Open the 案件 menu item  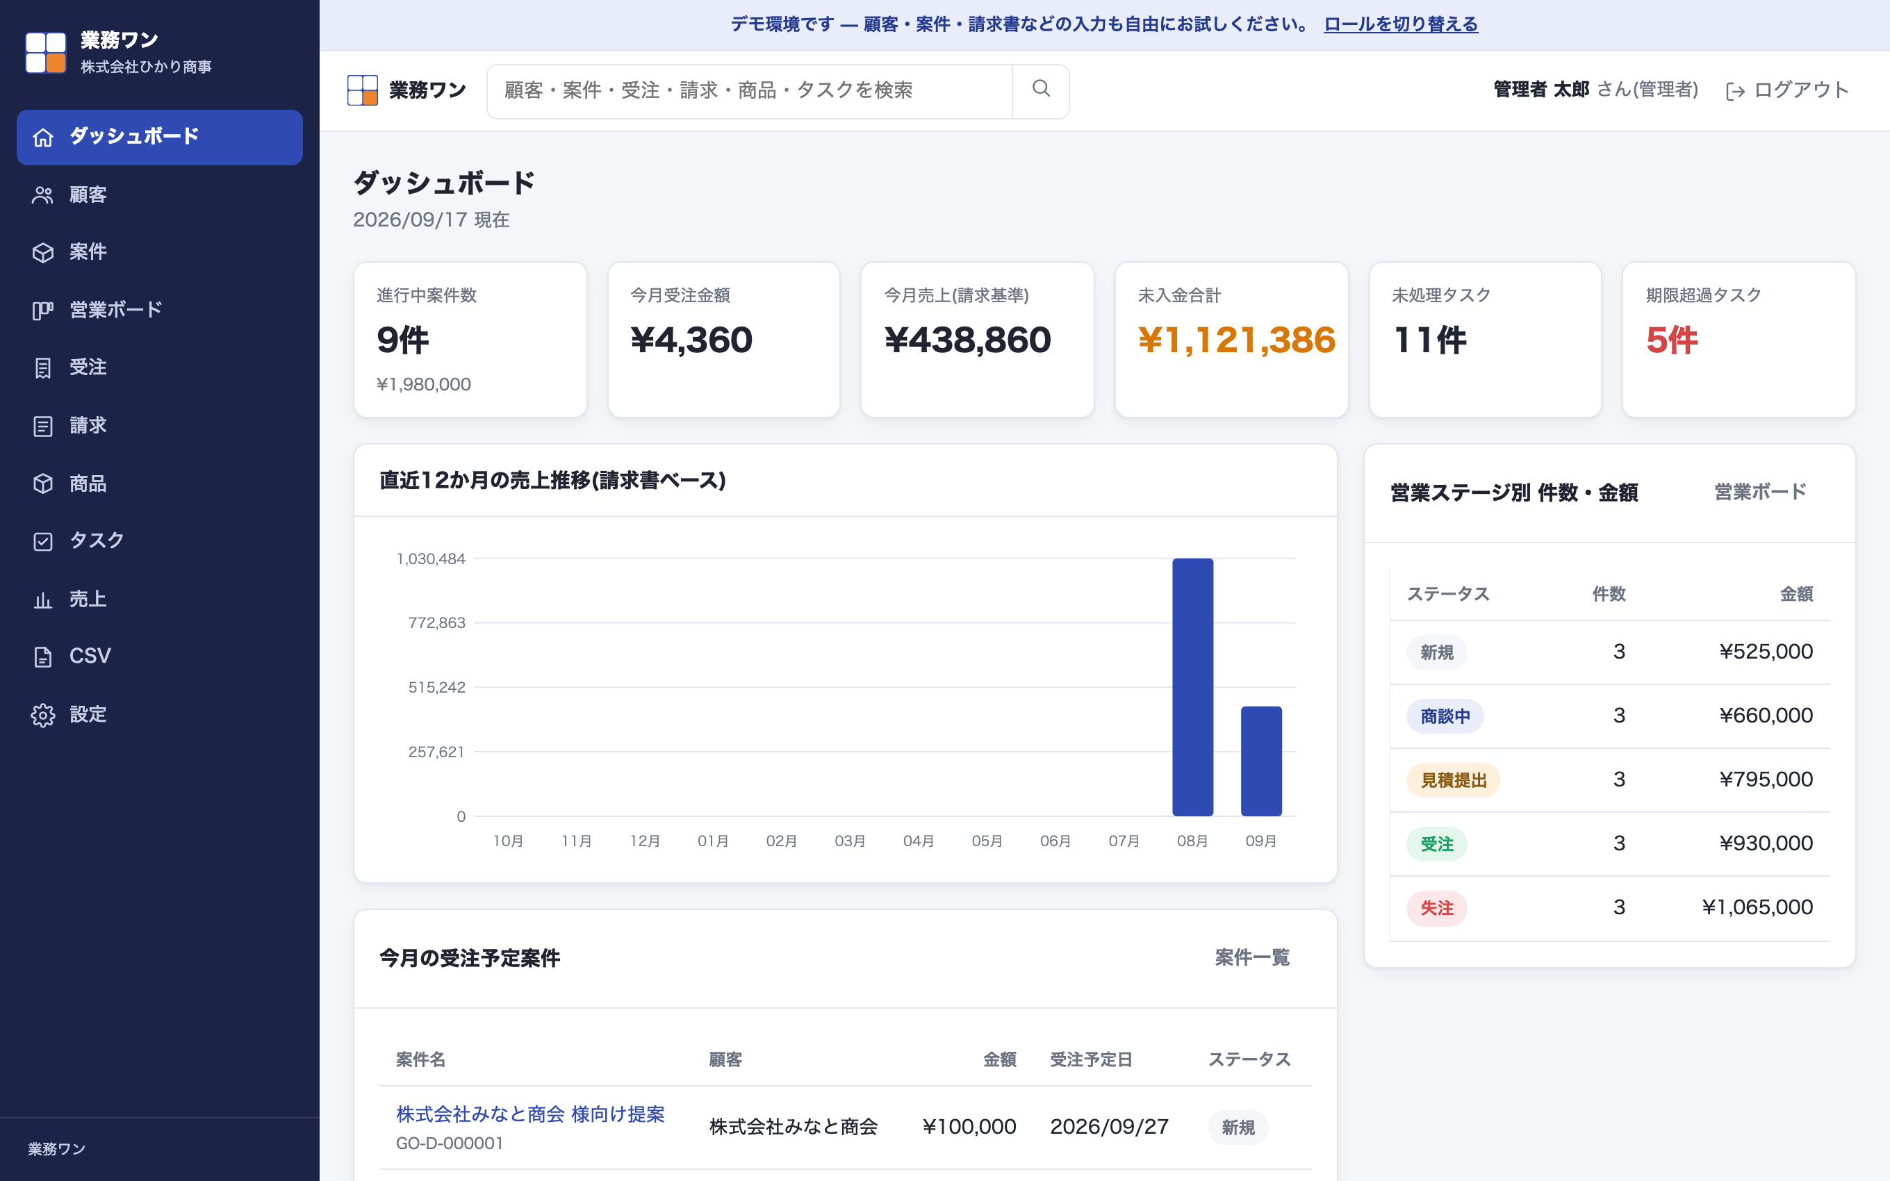point(159,252)
